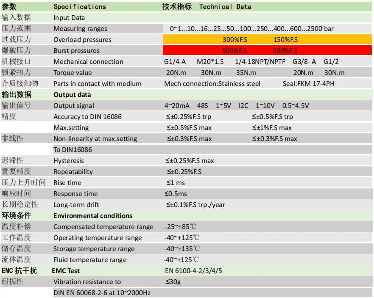Click 'Non-linearity at max.setting' label

pyautogui.click(x=95, y=139)
